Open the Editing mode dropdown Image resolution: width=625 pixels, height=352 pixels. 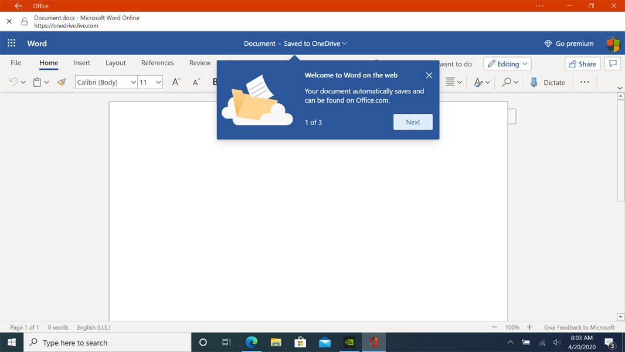click(x=508, y=63)
